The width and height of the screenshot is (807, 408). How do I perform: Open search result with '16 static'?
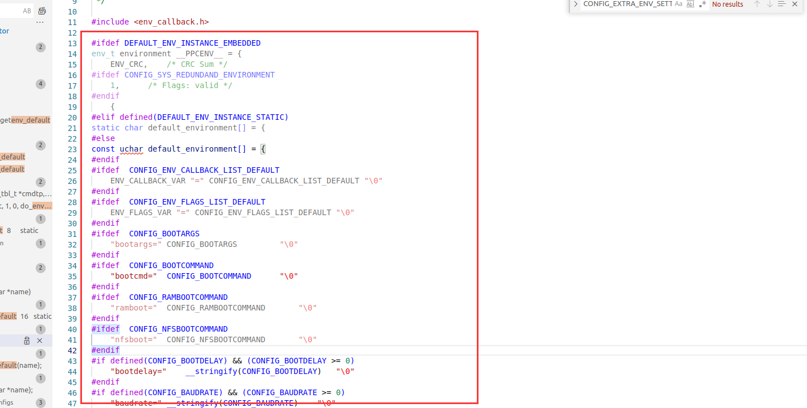tap(26, 316)
